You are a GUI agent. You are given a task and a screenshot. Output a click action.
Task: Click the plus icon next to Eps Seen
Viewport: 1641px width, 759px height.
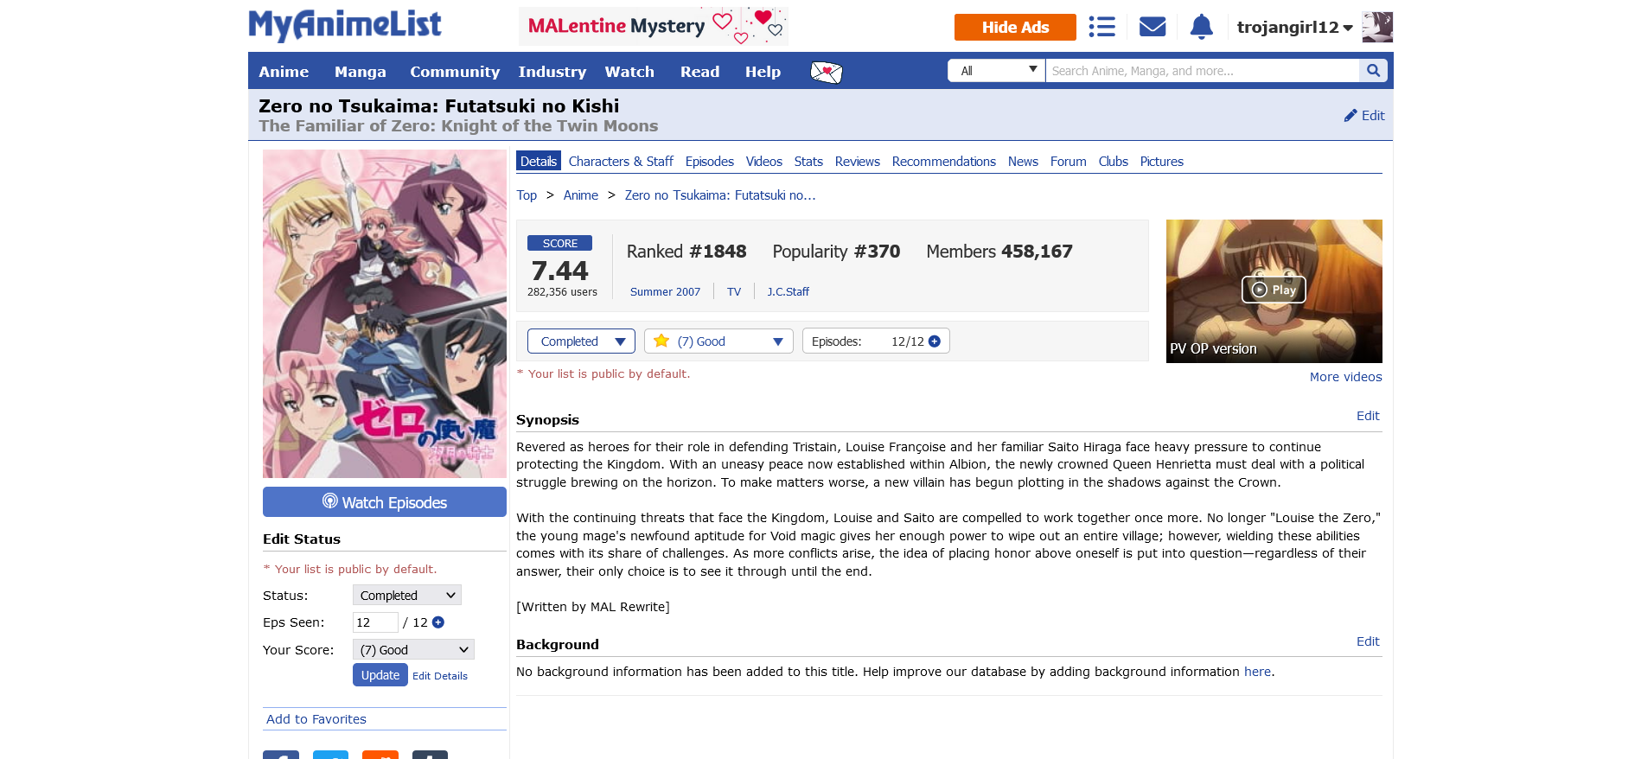pyautogui.click(x=438, y=622)
